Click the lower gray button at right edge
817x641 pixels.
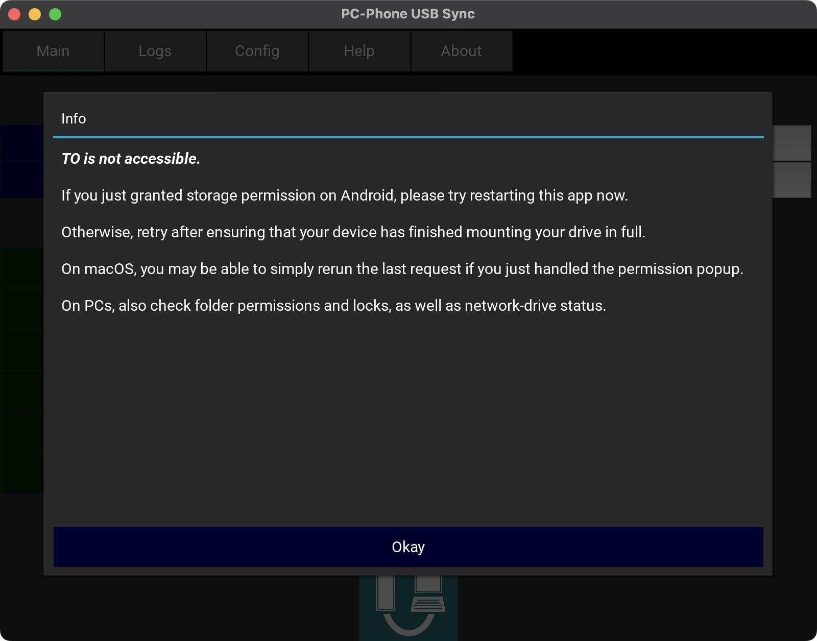click(792, 180)
